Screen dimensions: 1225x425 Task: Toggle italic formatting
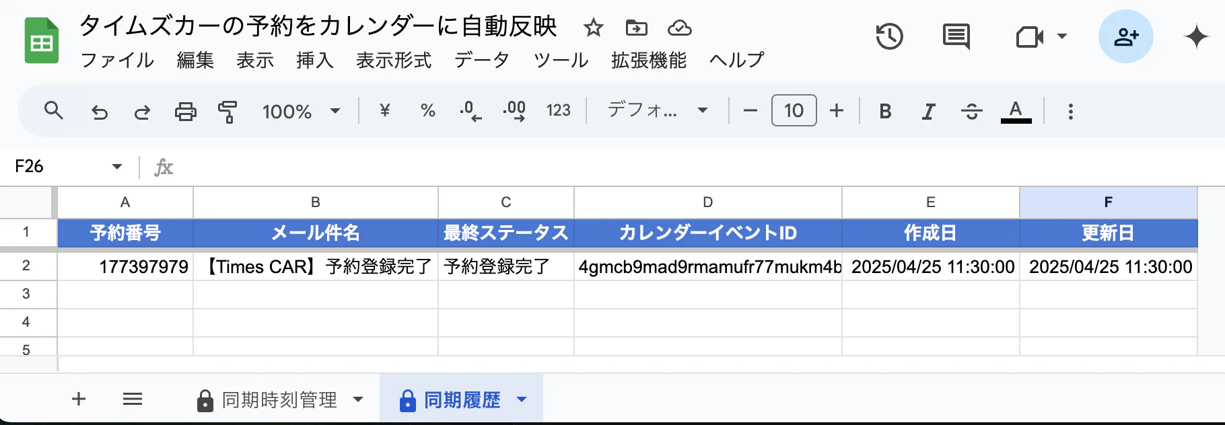tap(928, 111)
